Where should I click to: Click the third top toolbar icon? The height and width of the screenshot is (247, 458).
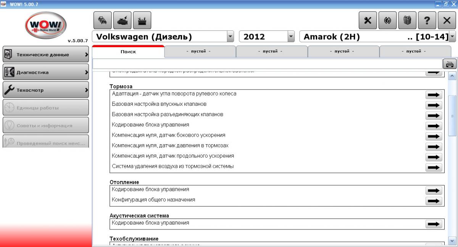point(142,21)
